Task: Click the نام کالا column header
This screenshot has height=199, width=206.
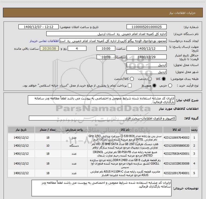Action: point(125,130)
